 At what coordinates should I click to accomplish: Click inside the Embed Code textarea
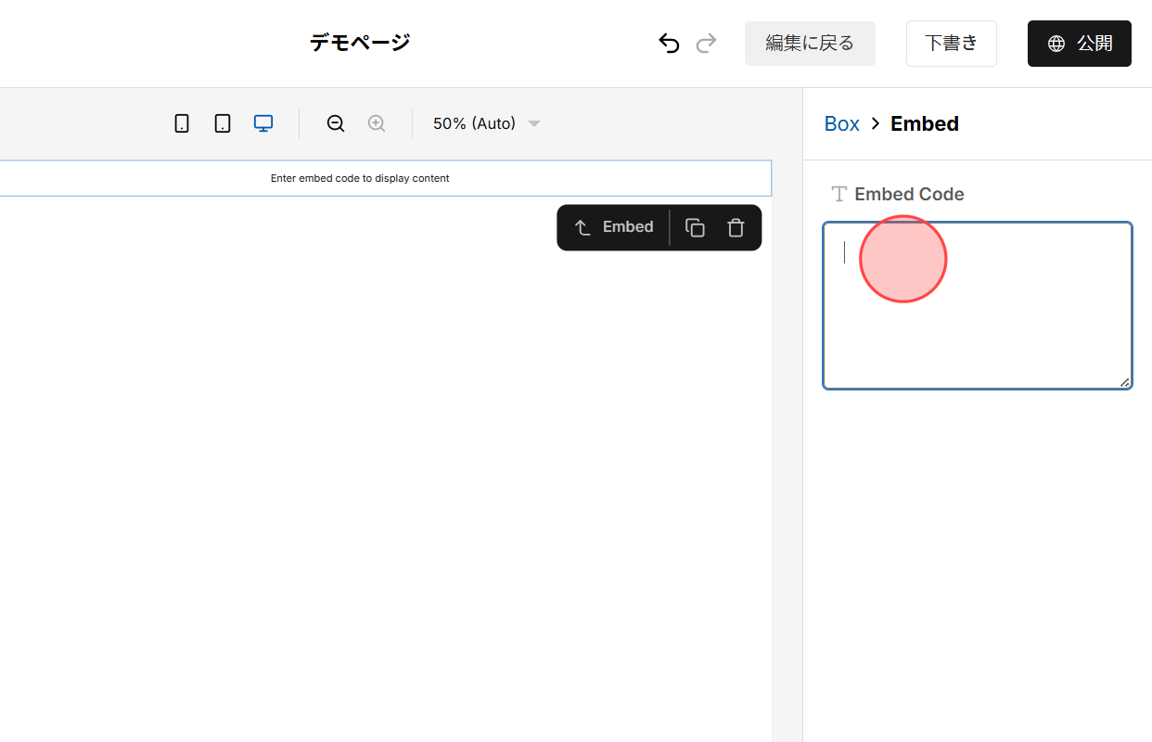tap(977, 305)
